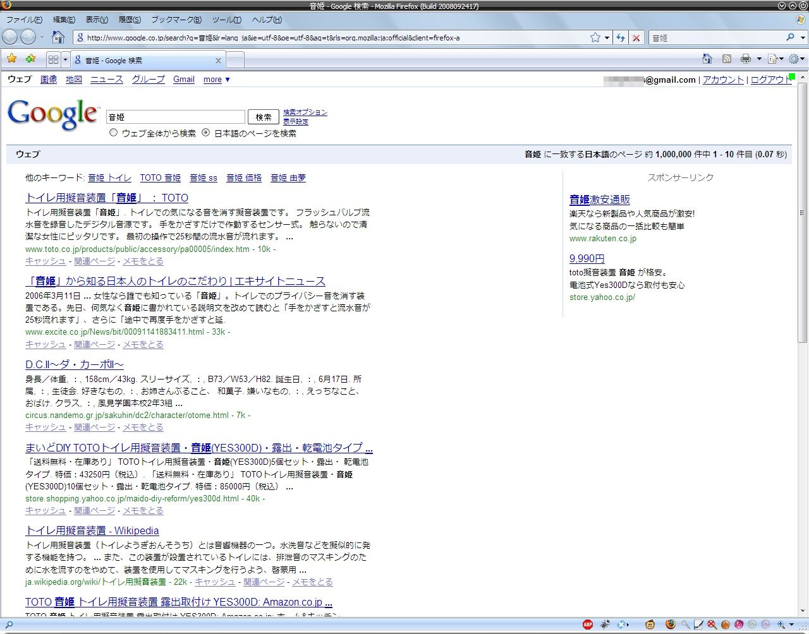Go to the home page via navigation bar house icon

pos(58,37)
